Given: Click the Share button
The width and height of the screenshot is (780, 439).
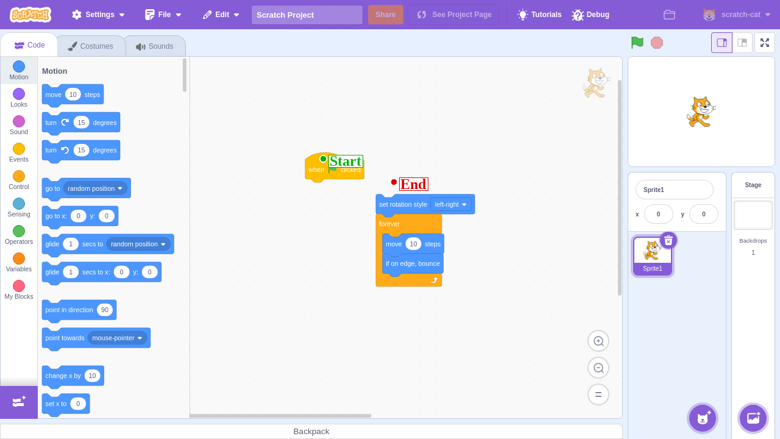Looking at the screenshot, I should click(386, 15).
